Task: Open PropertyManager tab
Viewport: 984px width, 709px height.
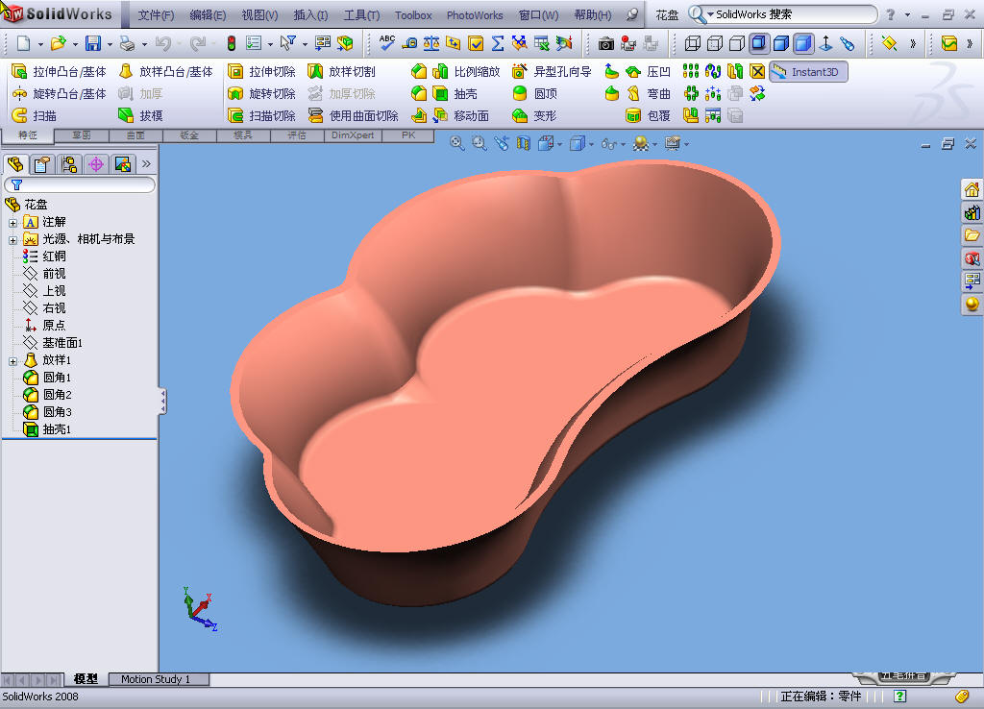Action: [x=42, y=164]
